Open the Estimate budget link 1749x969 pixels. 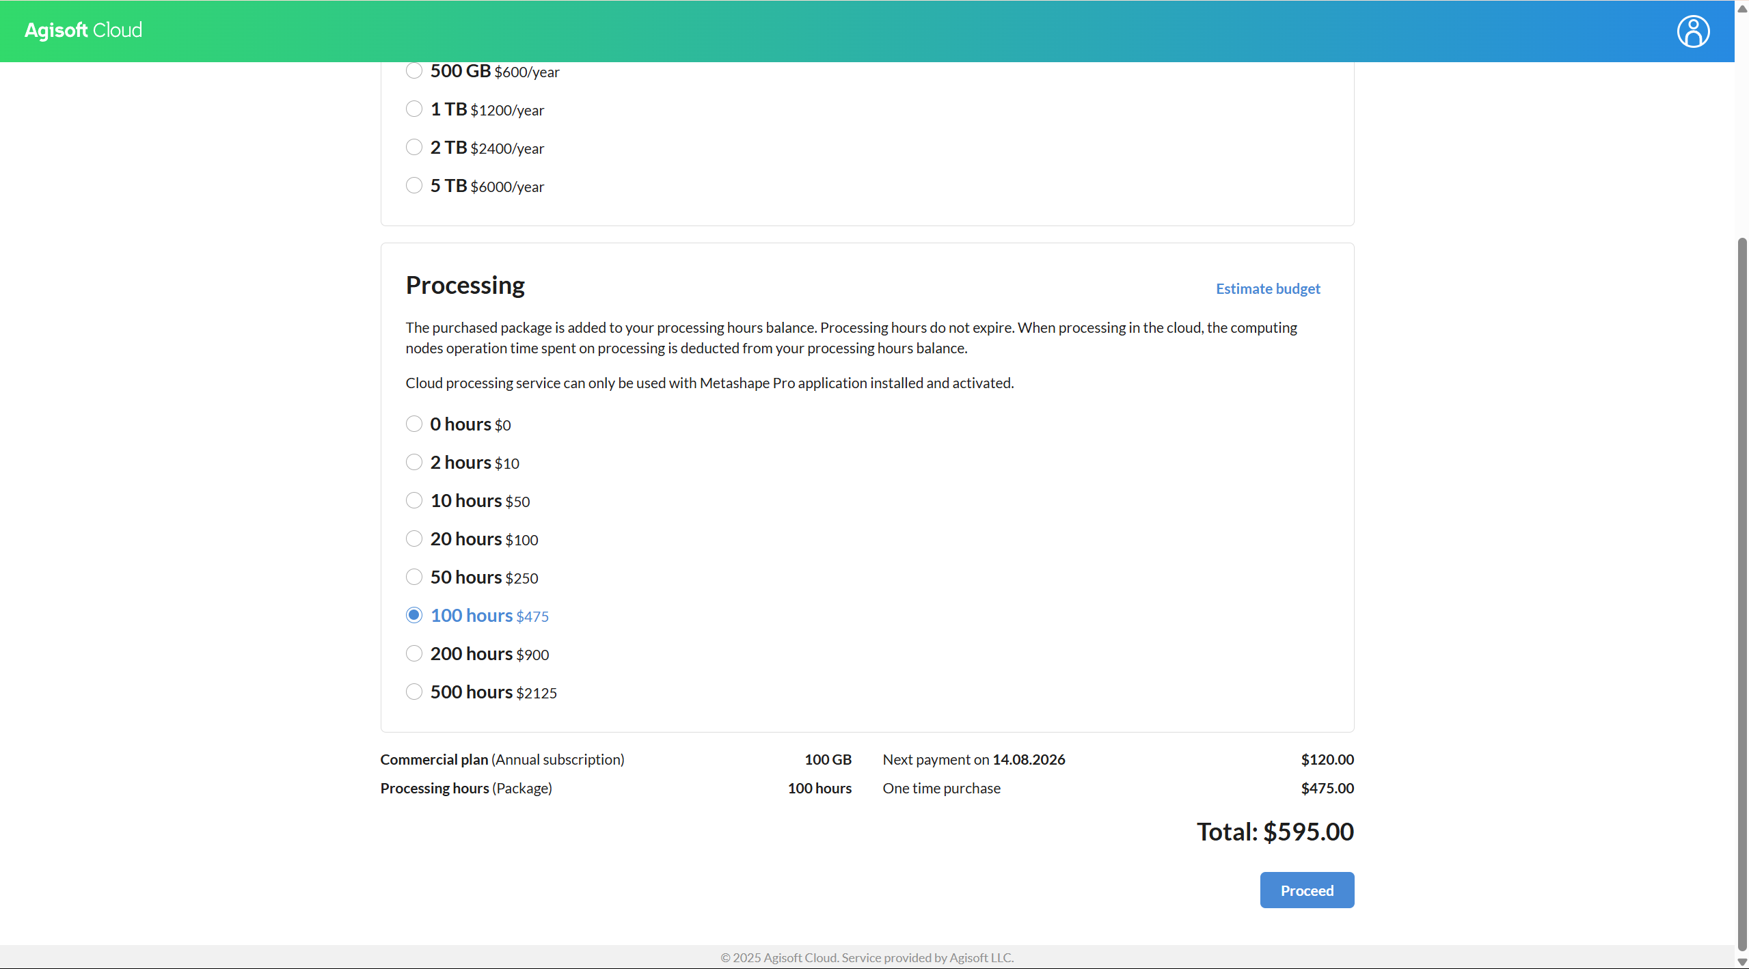click(1267, 288)
